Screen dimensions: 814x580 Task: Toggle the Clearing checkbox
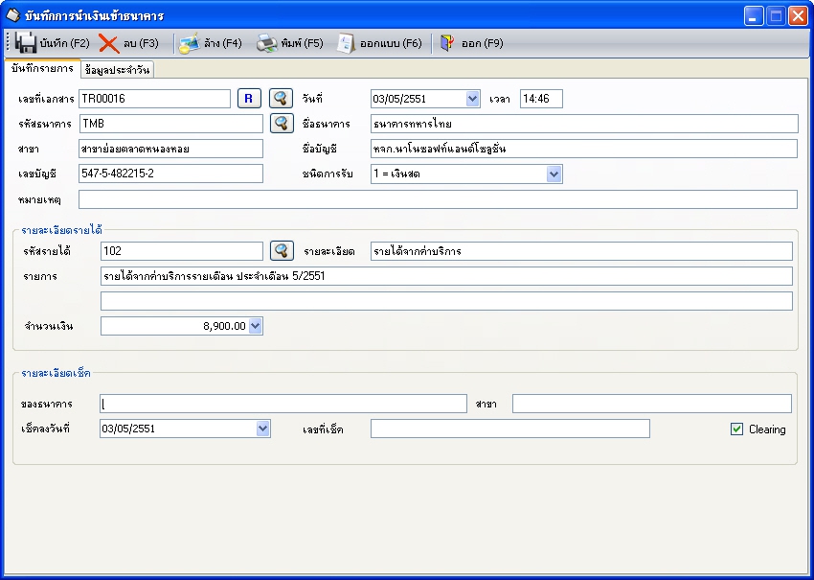[x=736, y=429]
